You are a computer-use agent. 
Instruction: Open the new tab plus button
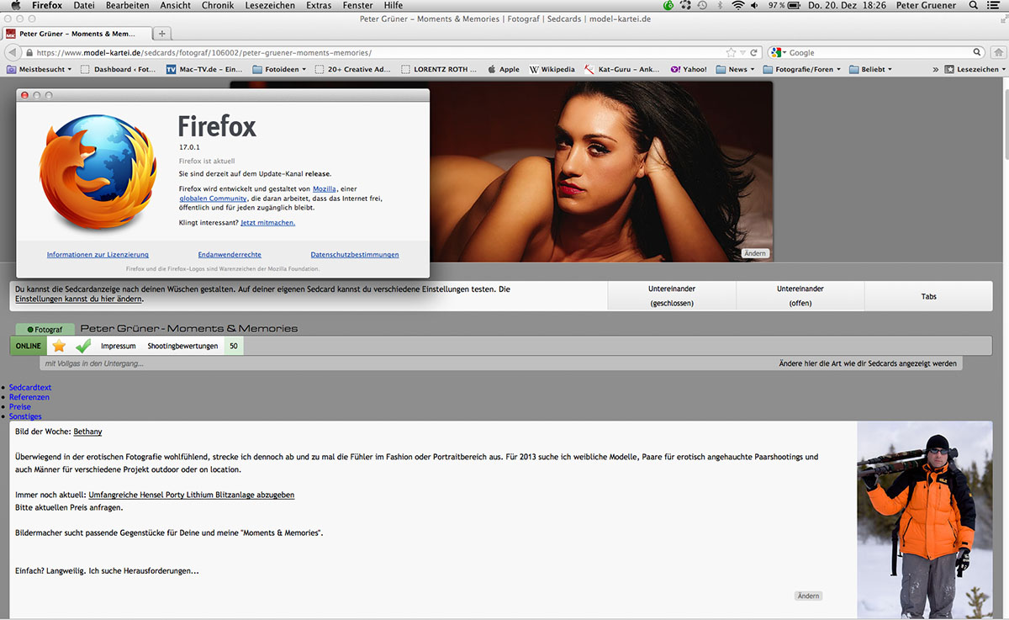[161, 34]
